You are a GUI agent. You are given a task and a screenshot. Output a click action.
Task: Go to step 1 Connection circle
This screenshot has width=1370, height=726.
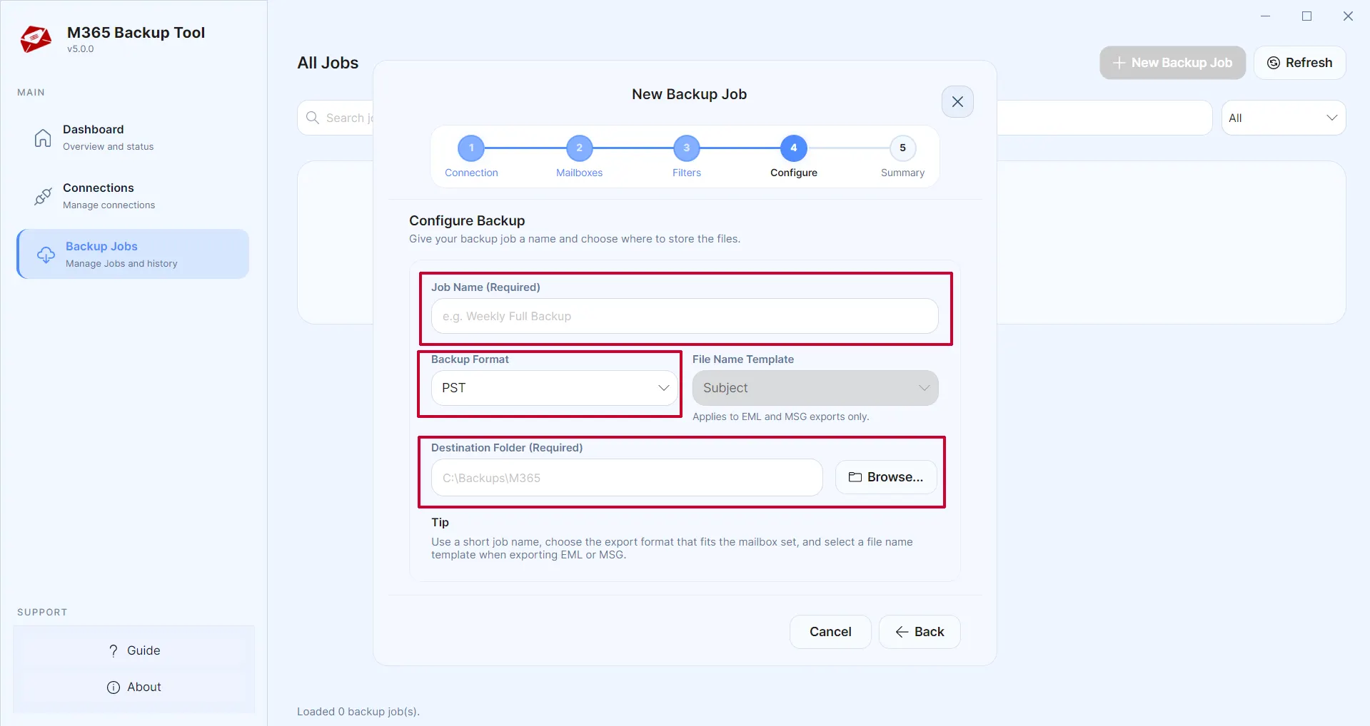(471, 148)
